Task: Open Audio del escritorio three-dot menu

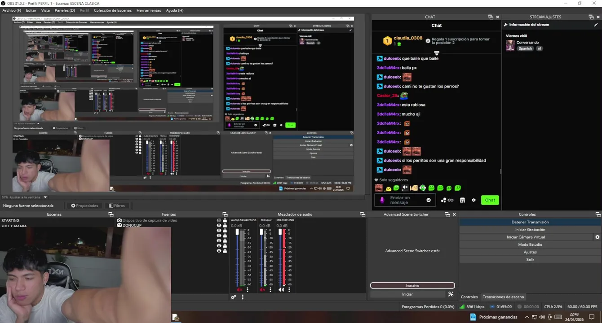Action: (x=247, y=290)
